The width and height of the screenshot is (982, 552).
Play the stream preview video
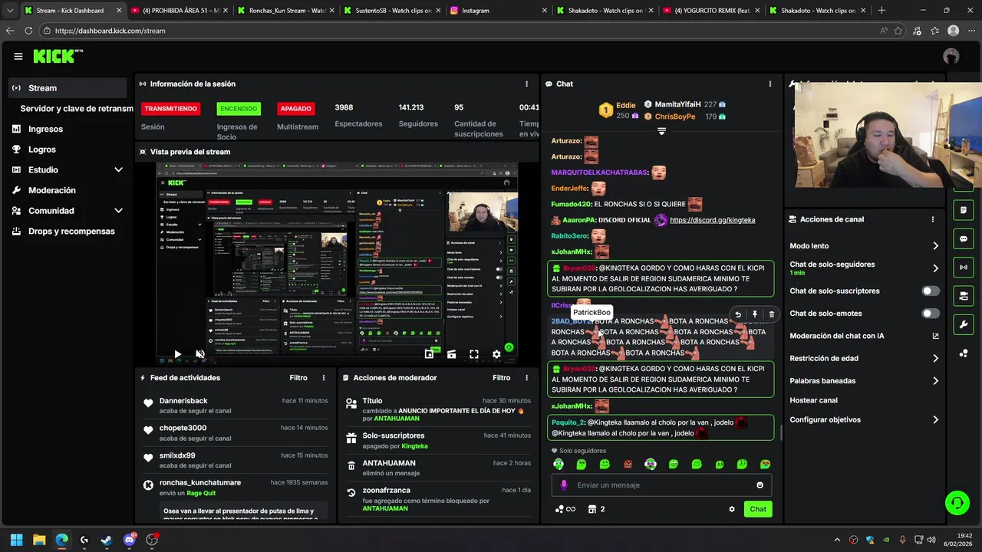177,354
